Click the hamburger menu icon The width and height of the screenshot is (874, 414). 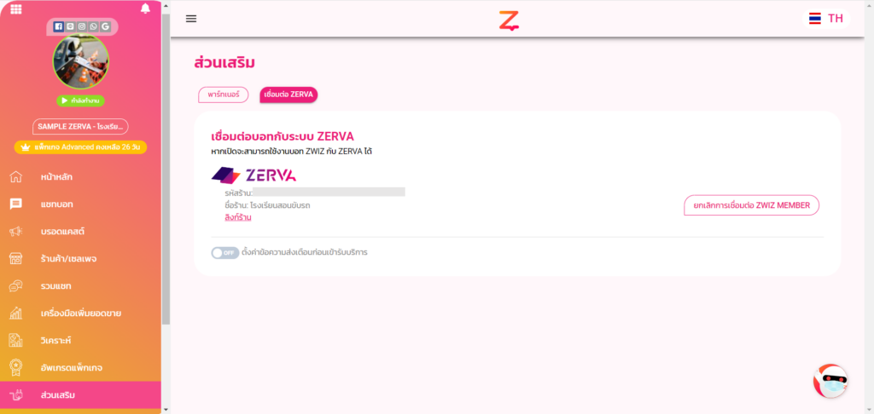[191, 19]
